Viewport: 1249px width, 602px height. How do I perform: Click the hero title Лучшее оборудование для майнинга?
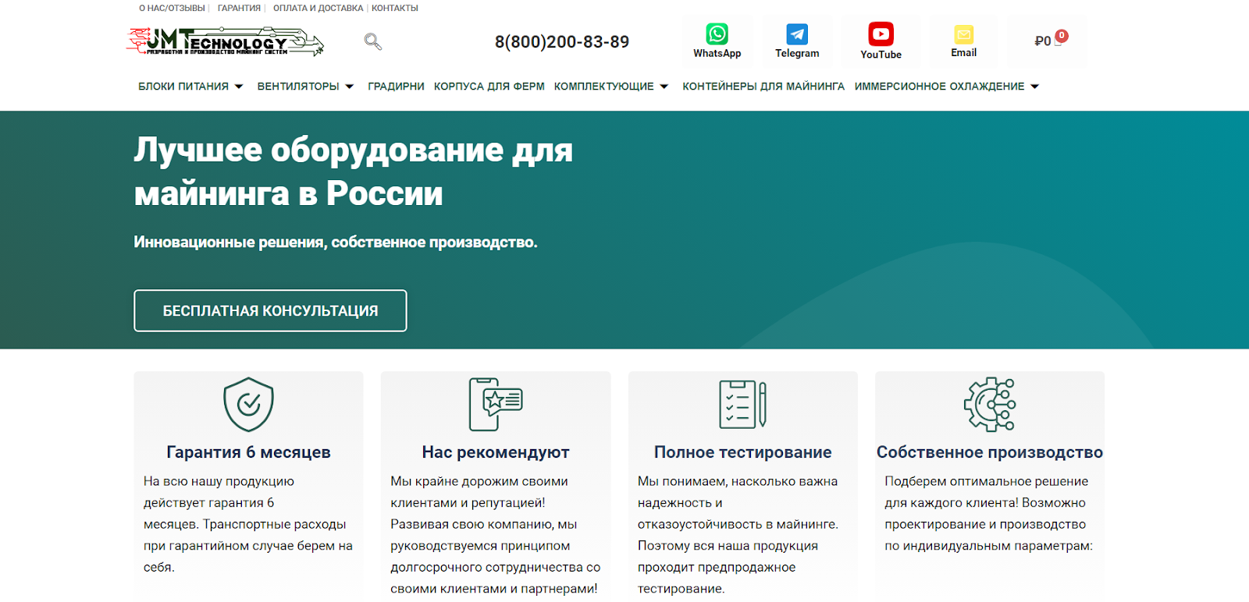coord(353,172)
